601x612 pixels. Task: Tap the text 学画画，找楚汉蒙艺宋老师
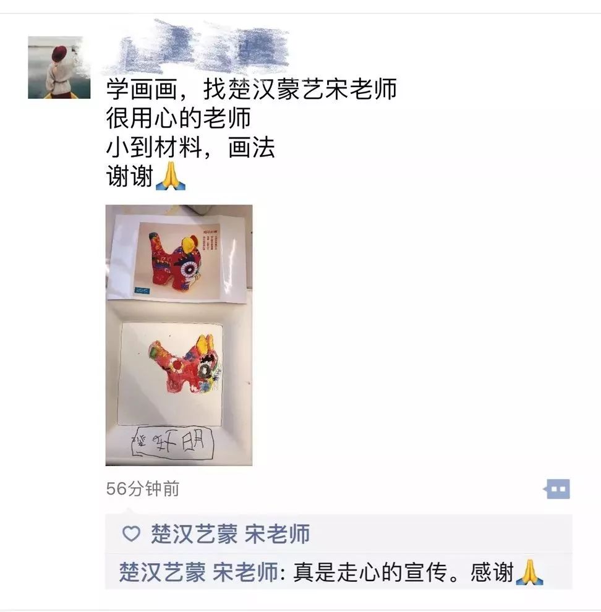click(x=252, y=89)
